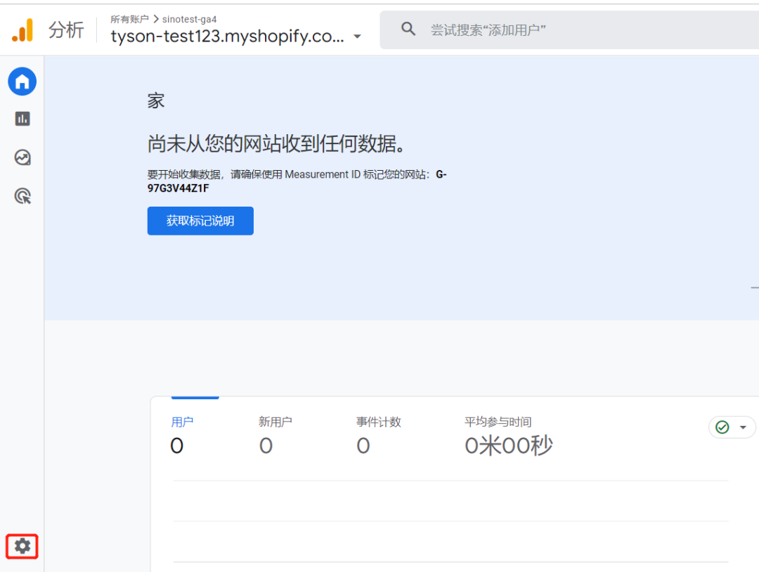Click the 分析 product title
The height and width of the screenshot is (572, 759).
point(66,30)
